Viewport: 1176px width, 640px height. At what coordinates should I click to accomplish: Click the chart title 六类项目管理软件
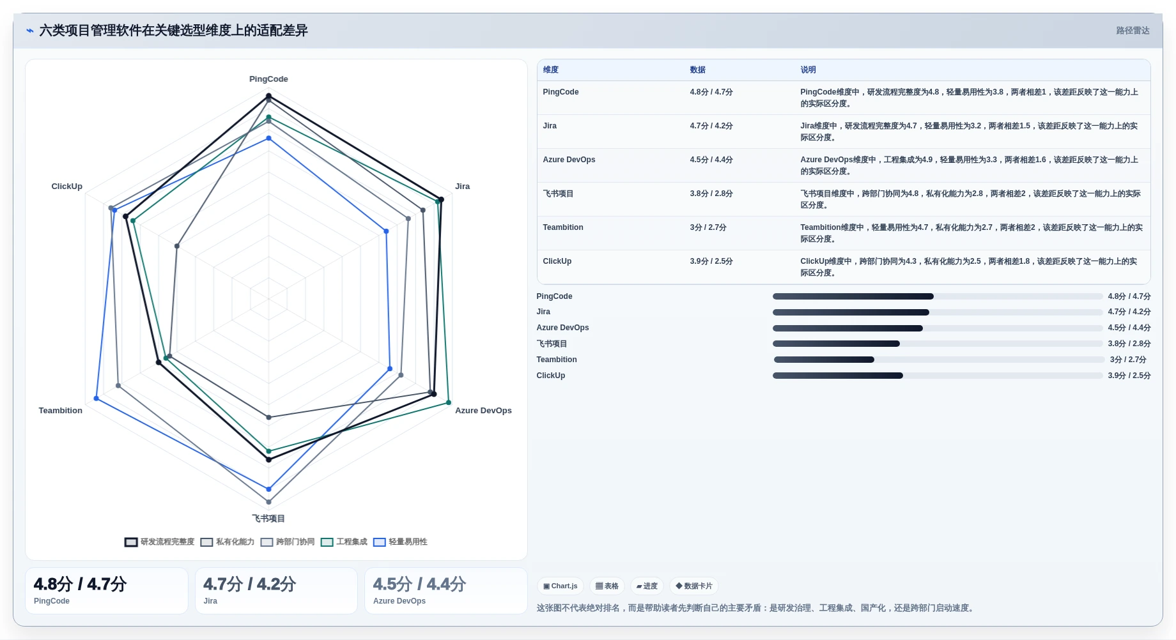[173, 31]
